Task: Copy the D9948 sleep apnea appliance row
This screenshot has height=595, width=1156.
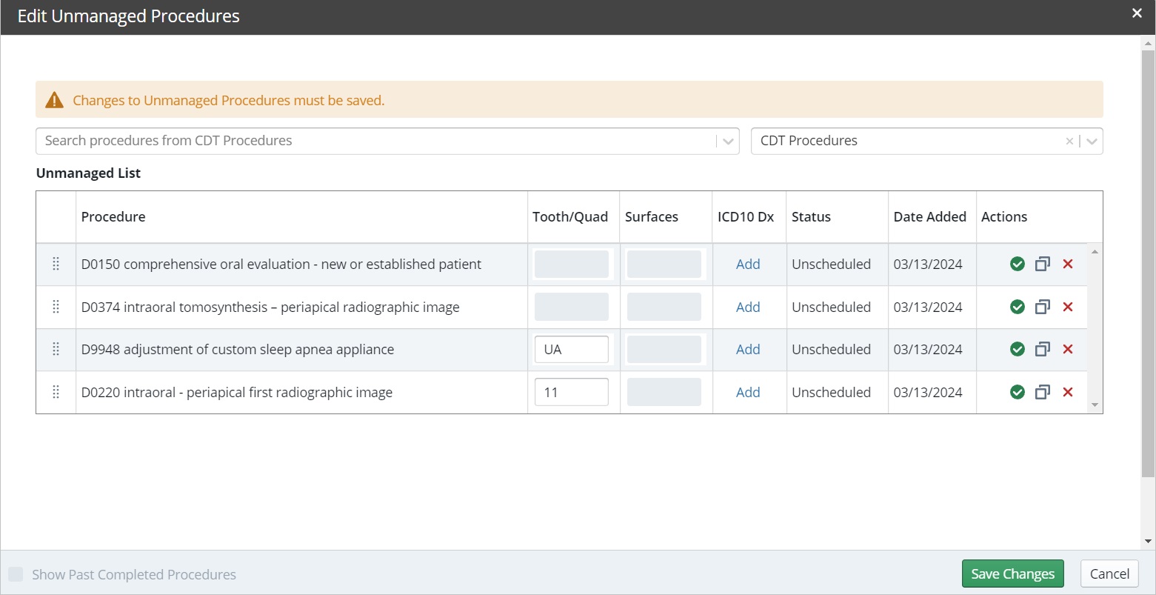Action: (x=1043, y=349)
